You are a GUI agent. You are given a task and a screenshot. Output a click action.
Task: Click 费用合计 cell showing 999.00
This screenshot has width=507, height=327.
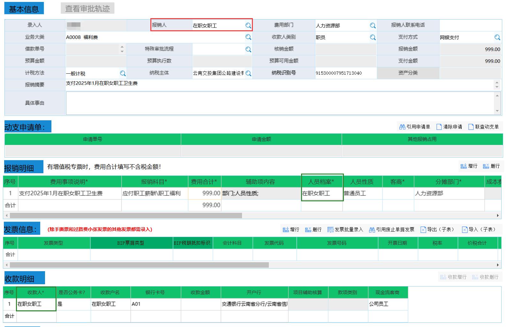(x=205, y=193)
